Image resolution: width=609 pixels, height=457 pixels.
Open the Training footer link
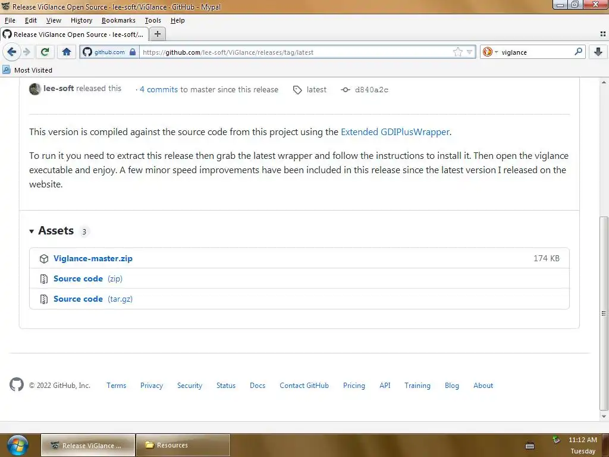(x=417, y=386)
